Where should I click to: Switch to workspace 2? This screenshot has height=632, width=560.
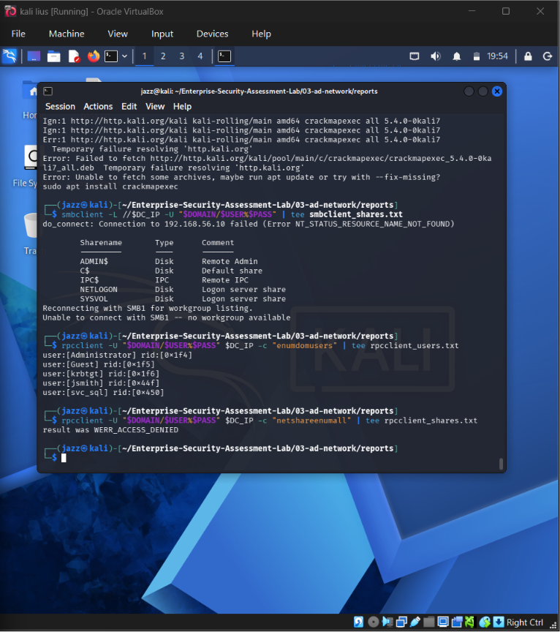tap(163, 56)
